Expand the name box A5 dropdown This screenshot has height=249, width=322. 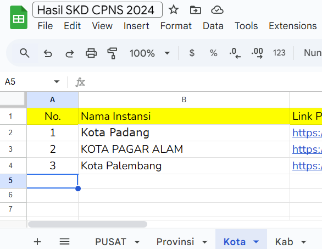(x=57, y=82)
